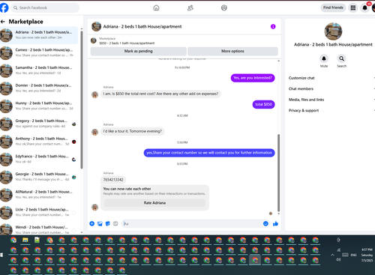Choose a sticker using the sticker icon

(x=108, y=223)
